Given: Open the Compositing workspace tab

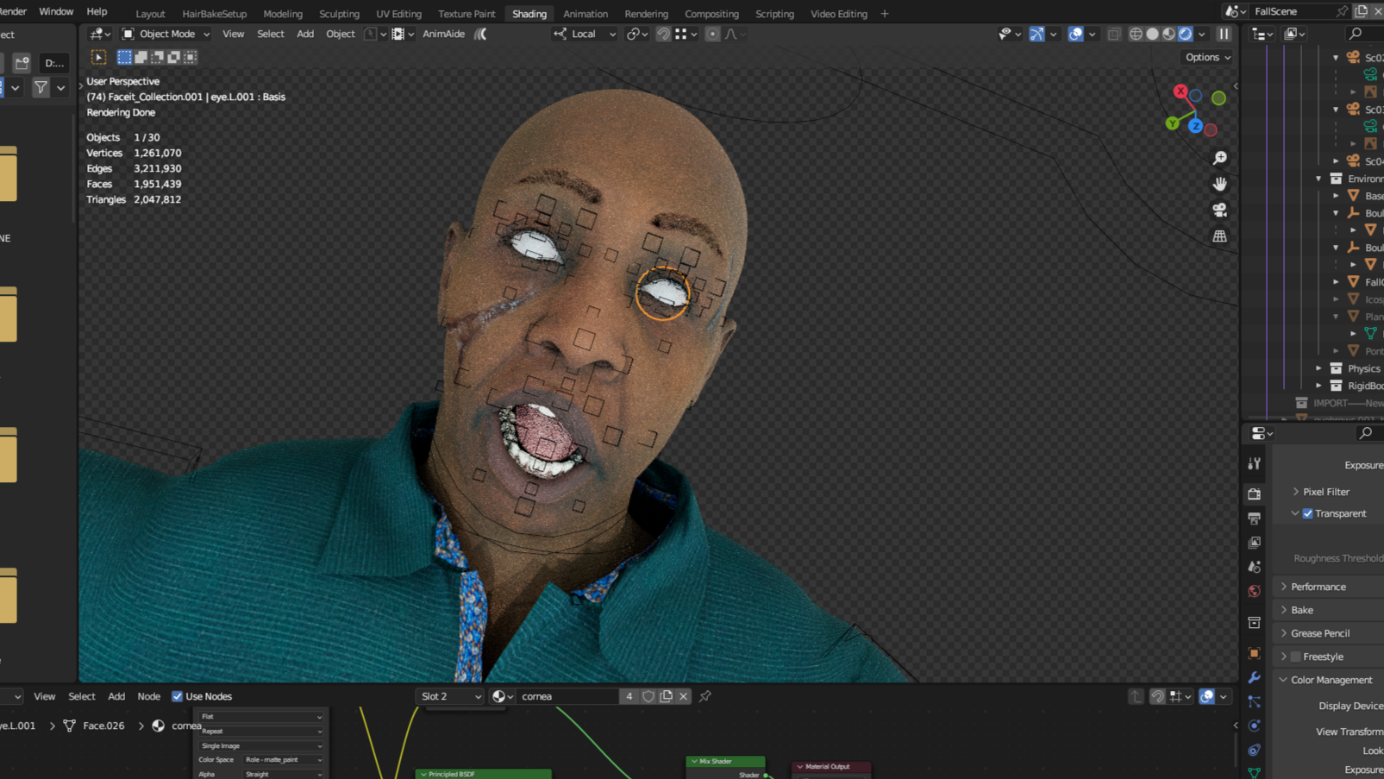Looking at the screenshot, I should (711, 14).
